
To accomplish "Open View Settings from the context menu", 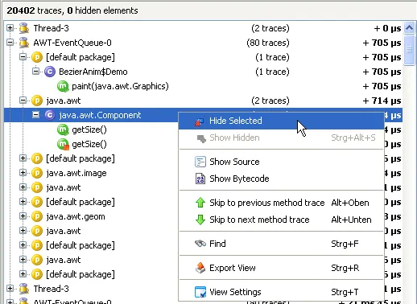I will click(281, 292).
